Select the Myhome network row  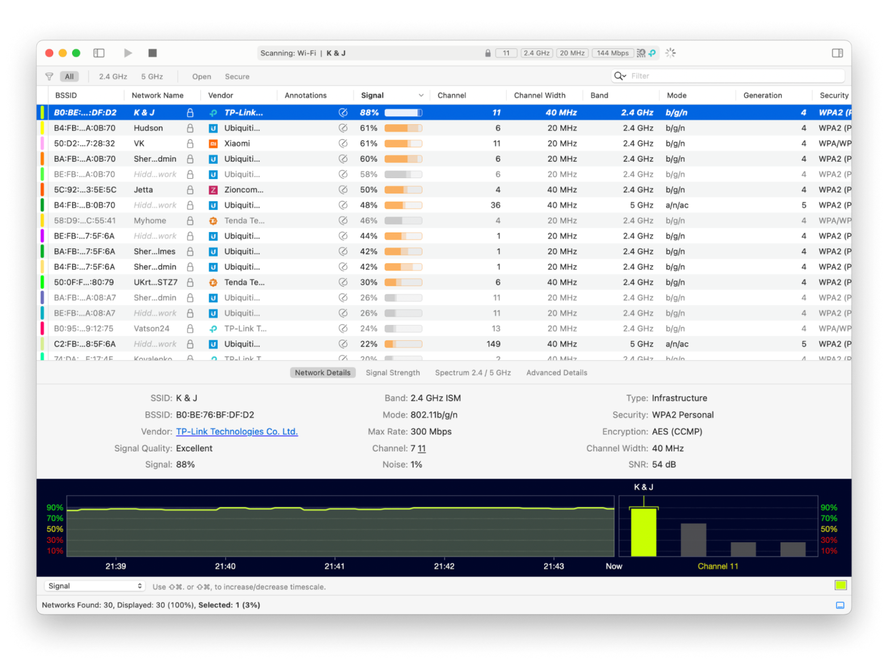tap(444, 221)
